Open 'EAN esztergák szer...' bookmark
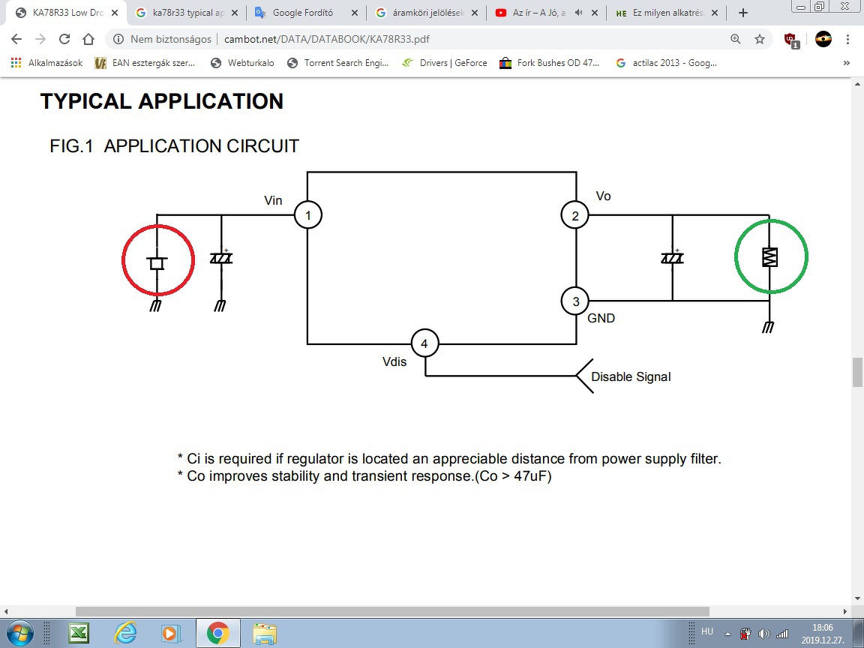The height and width of the screenshot is (648, 864). click(x=145, y=63)
